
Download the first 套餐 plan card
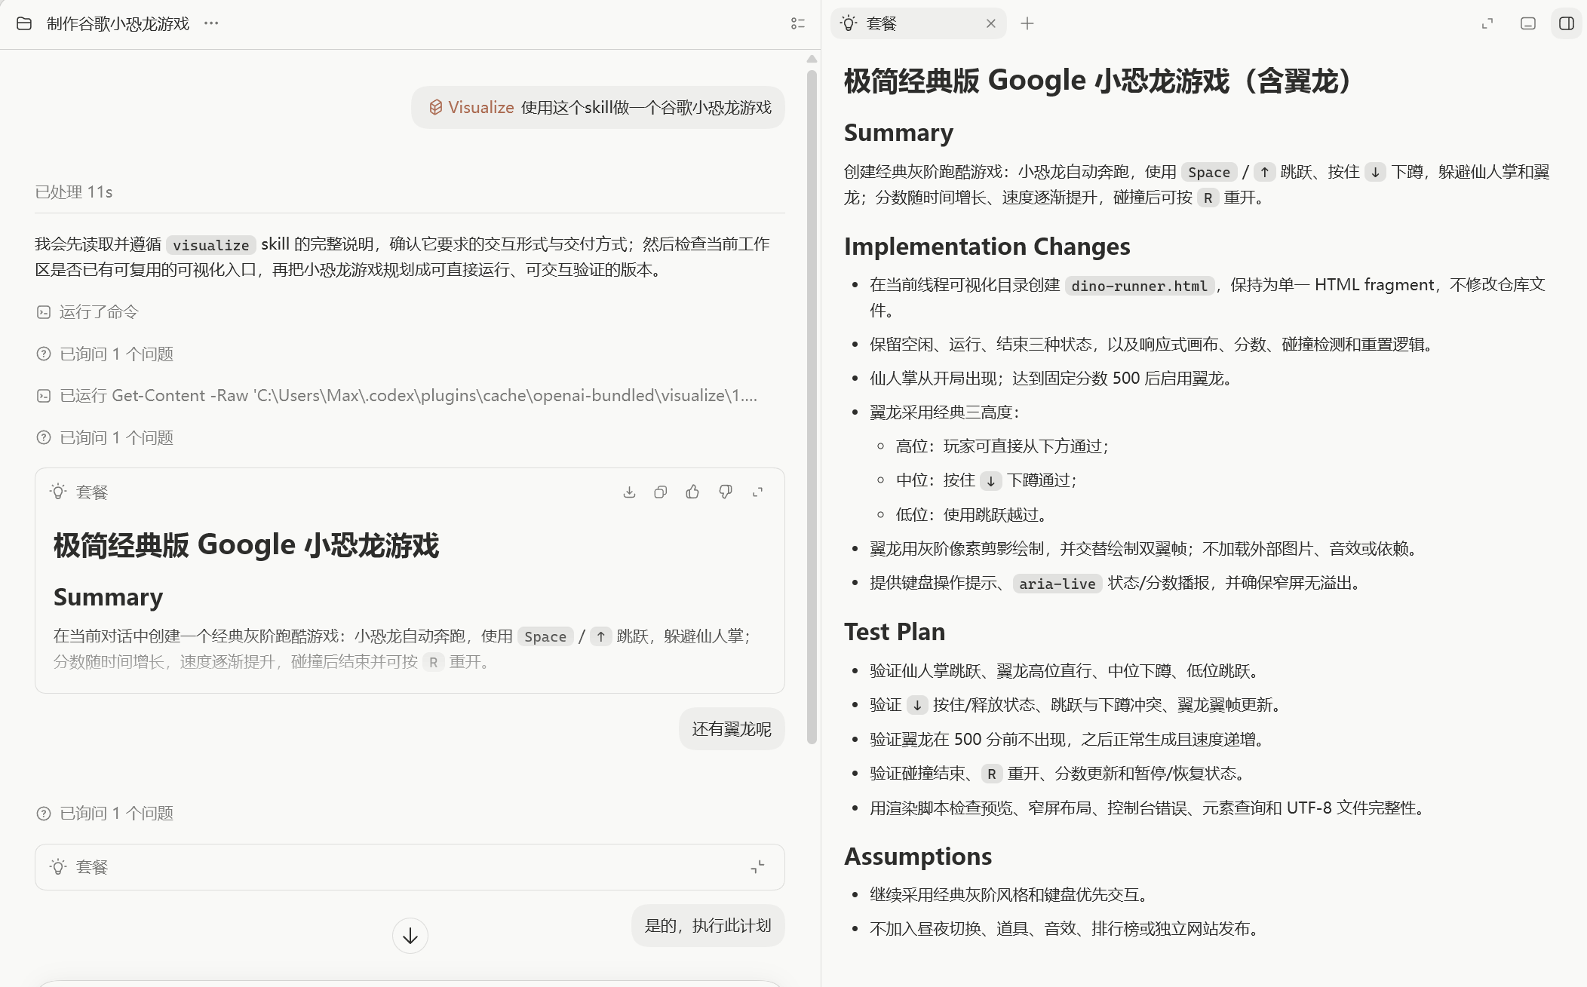point(629,492)
